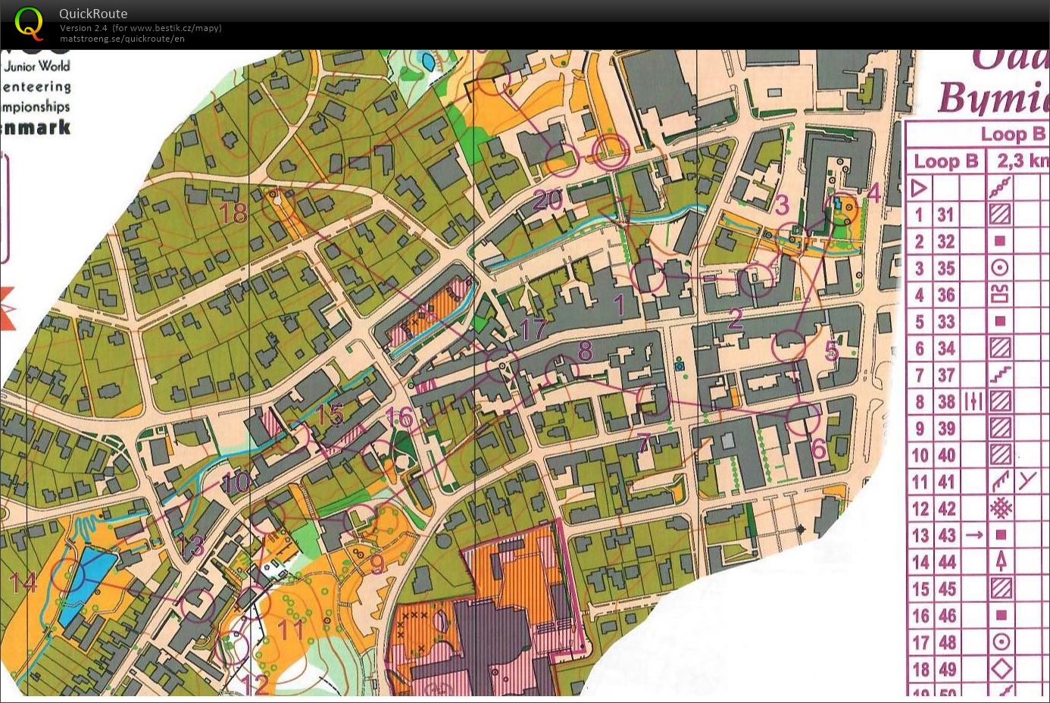Click the junction Y symbol in row 11 41
The image size is (1050, 703).
pos(1027,480)
